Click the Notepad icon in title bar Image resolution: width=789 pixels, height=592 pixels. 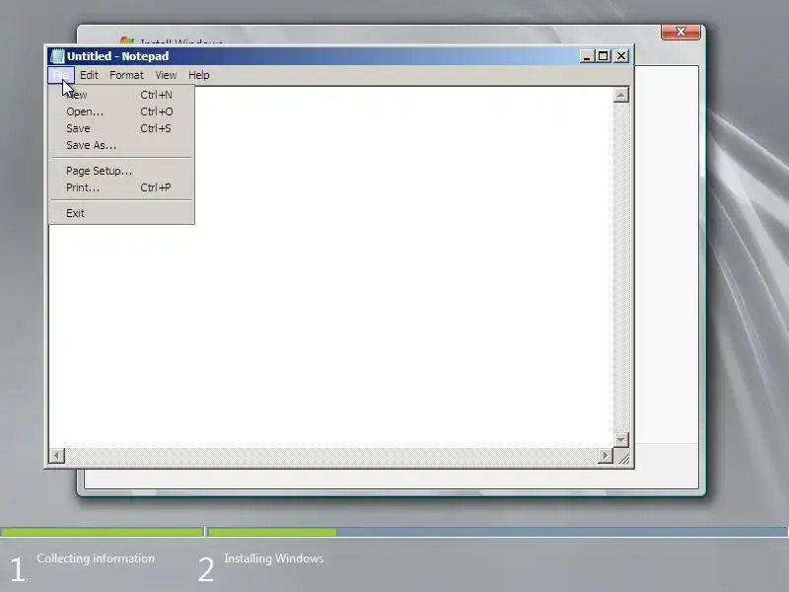pos(57,56)
